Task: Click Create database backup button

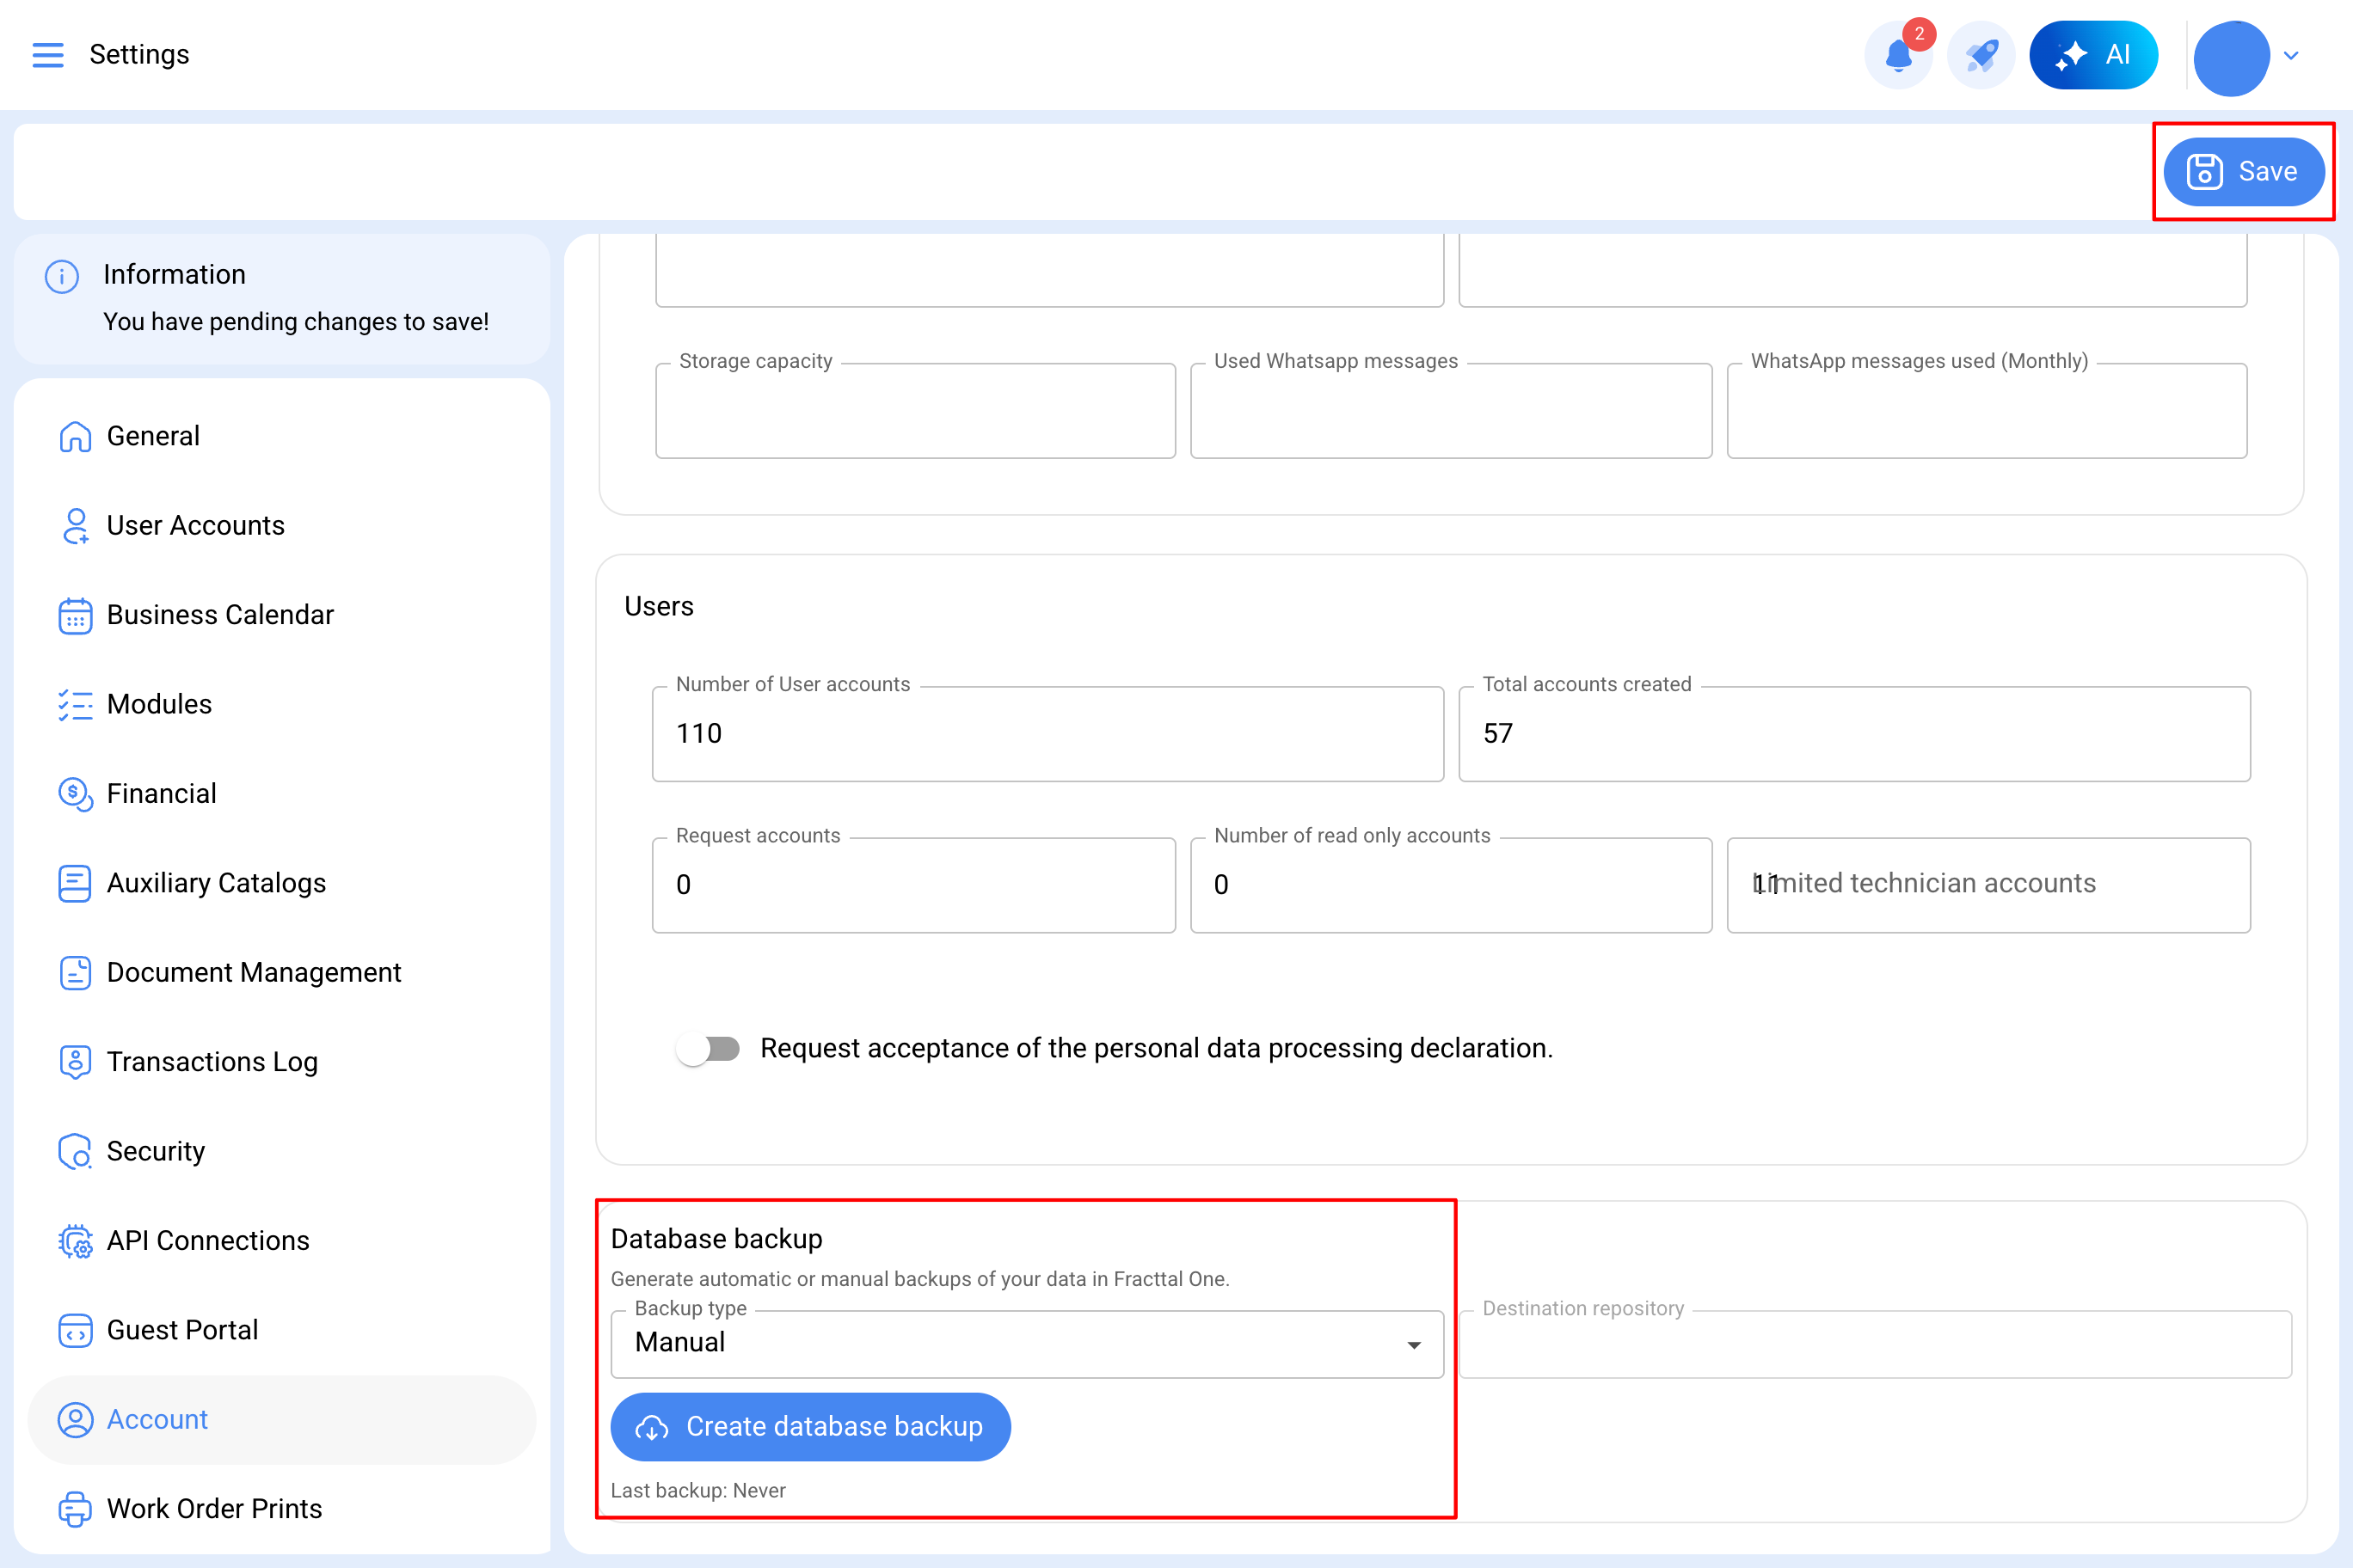Action: pyautogui.click(x=810, y=1426)
